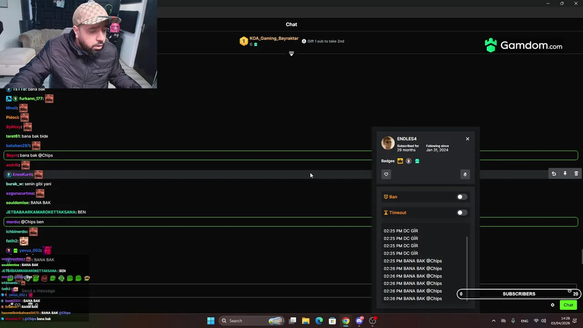Screen dimensions: 583x328
Task: Switch to Chrome on taskbar
Action: 346,321
